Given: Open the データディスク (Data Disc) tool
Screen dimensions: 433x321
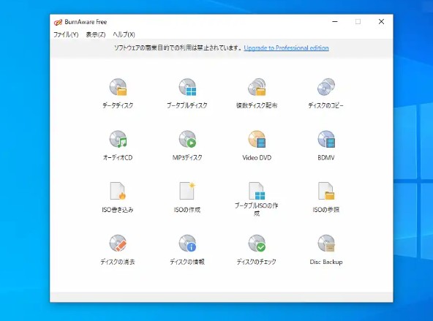Looking at the screenshot, I should 118,94.
